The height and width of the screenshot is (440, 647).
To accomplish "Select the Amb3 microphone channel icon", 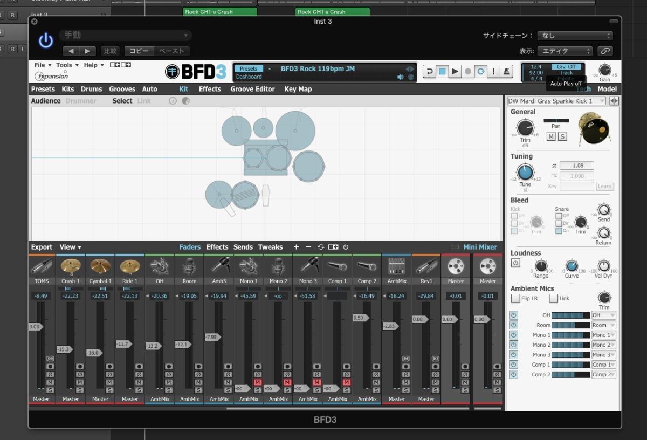I will pos(219,266).
